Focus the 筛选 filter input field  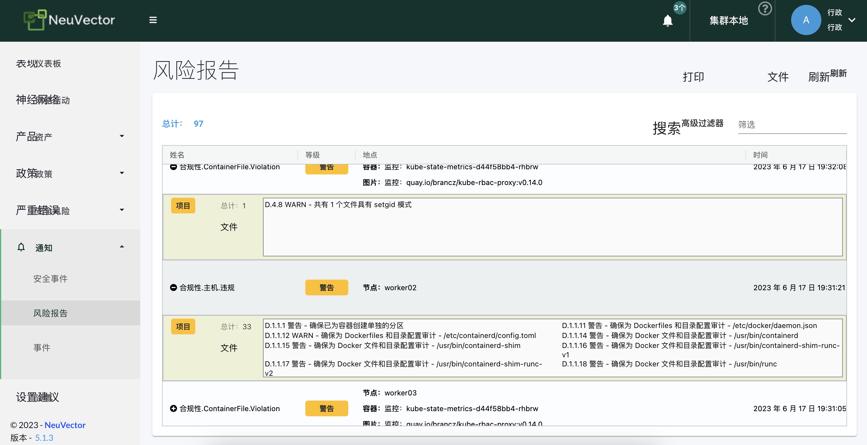pos(792,125)
